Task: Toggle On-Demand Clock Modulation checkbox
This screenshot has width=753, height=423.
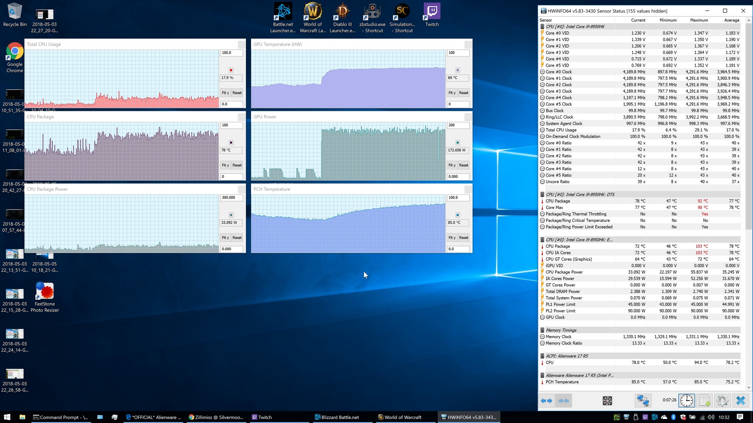Action: (x=542, y=136)
